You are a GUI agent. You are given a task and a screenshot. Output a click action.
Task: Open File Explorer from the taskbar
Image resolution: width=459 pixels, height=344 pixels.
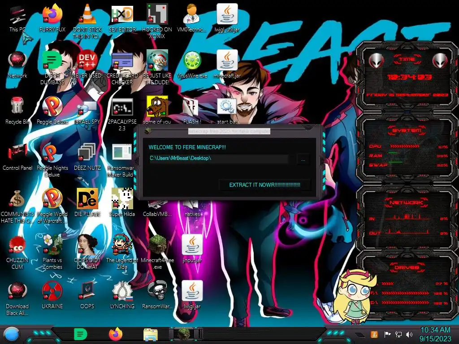tap(151, 335)
